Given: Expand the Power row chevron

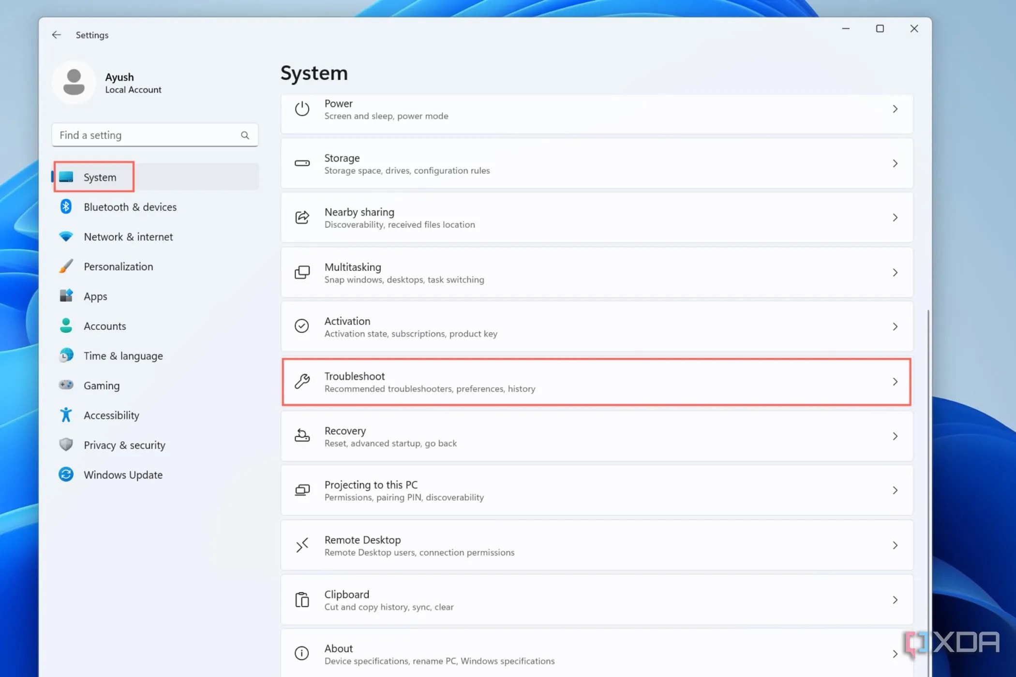Looking at the screenshot, I should click(895, 109).
